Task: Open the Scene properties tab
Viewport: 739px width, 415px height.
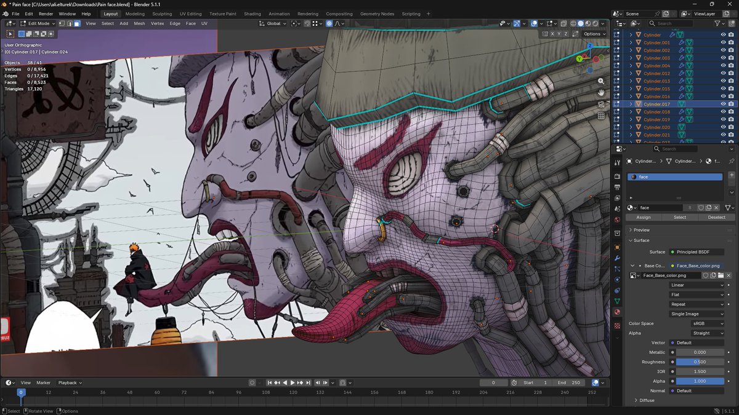Action: pyautogui.click(x=618, y=209)
